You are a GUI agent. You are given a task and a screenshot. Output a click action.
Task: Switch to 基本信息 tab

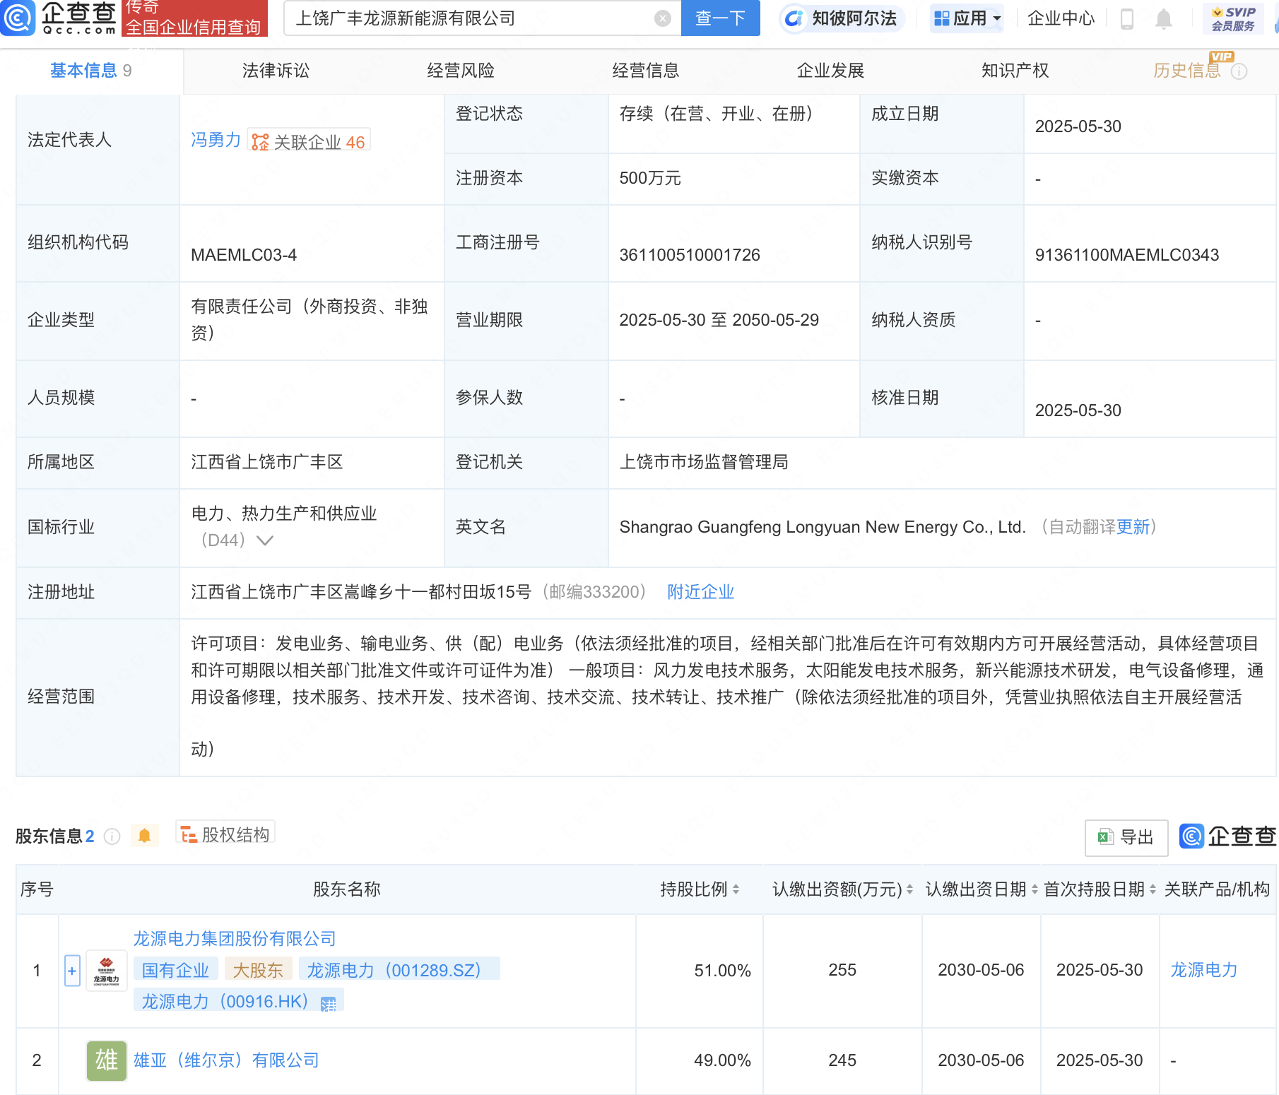(91, 71)
